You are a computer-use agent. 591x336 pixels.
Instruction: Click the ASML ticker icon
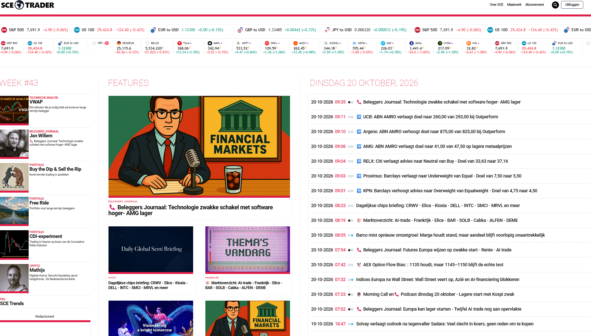tap(411, 43)
